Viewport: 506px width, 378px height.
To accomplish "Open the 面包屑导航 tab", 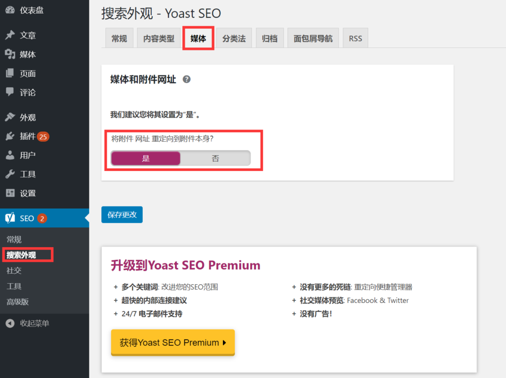I will click(x=313, y=39).
